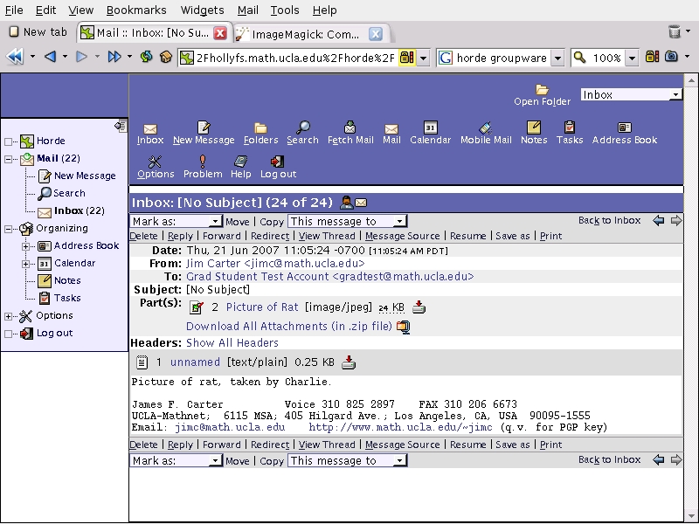Viewport: 699px width, 524px height.
Task: Go to next message arrow at top
Action: pos(675,221)
